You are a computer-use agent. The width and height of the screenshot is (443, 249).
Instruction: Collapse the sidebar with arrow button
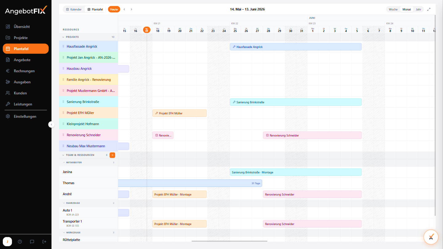coord(51,124)
